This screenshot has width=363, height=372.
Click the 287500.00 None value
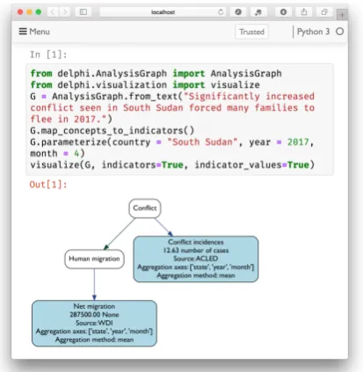point(94,315)
